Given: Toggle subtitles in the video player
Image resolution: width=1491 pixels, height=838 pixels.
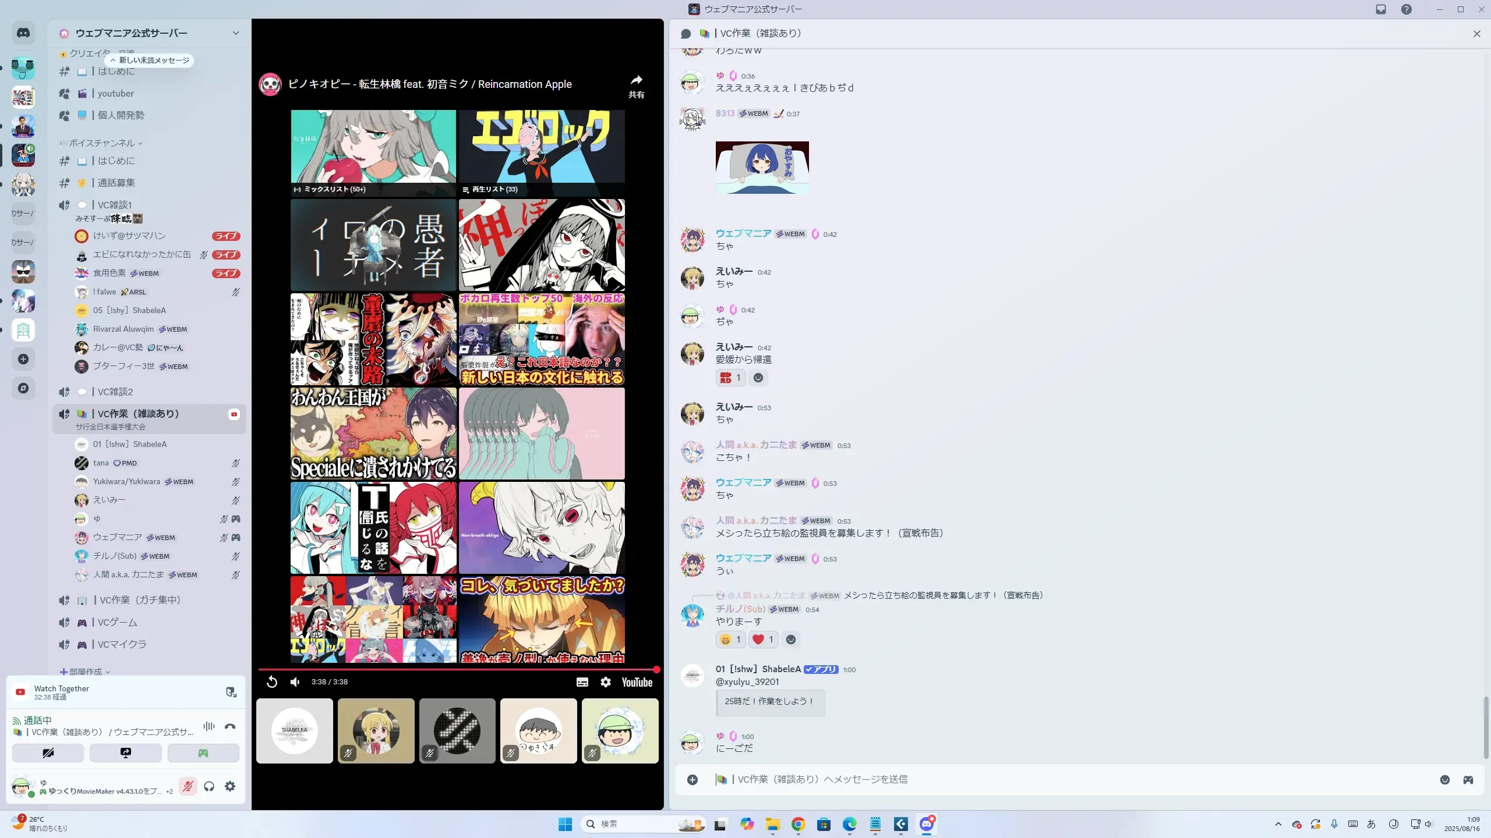Looking at the screenshot, I should coord(582,682).
